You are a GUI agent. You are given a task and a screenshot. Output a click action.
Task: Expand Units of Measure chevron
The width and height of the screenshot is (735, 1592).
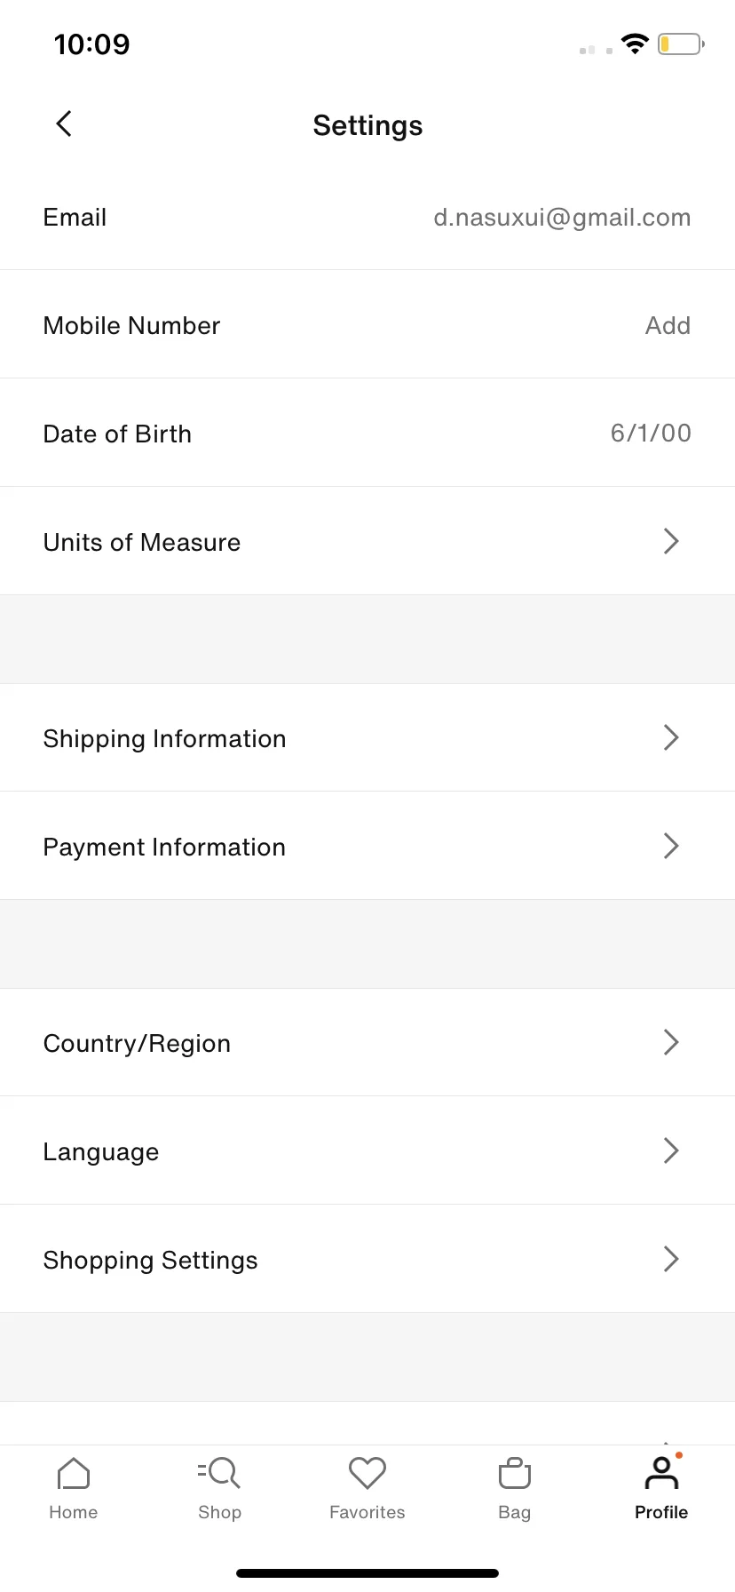[x=671, y=541]
